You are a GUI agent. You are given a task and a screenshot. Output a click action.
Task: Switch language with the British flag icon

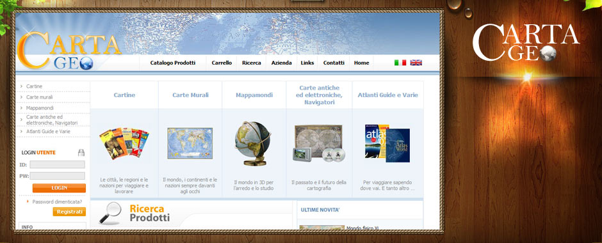(416, 63)
